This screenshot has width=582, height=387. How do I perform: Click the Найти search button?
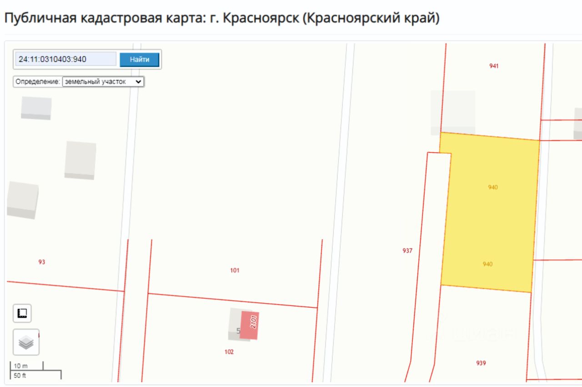(x=140, y=60)
